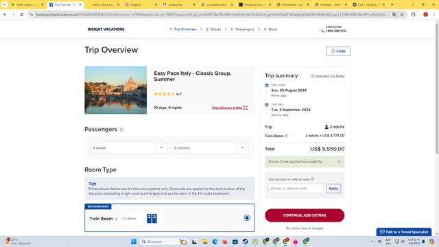Switch to the Shopping Cart tab
The image size is (439, 247).
click(x=254, y=5)
